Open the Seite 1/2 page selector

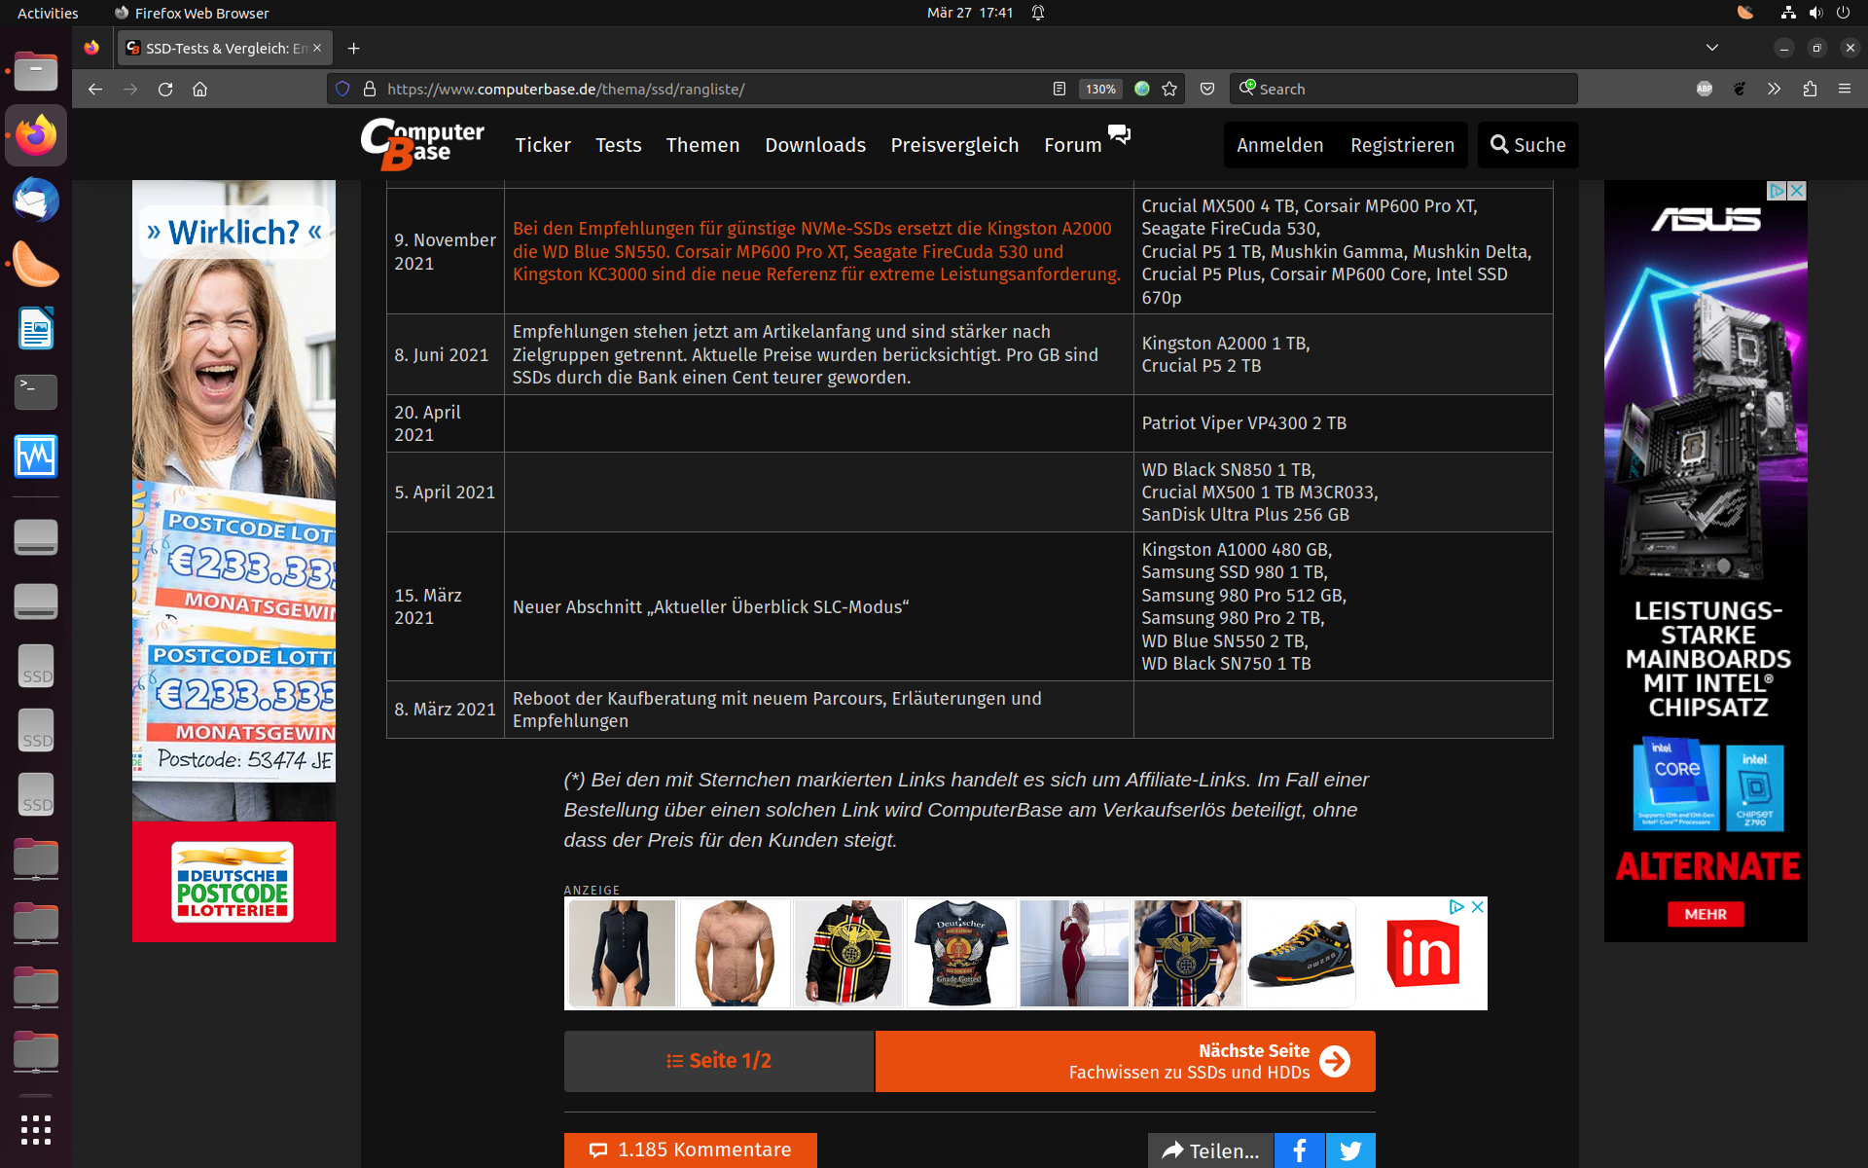[x=718, y=1061]
